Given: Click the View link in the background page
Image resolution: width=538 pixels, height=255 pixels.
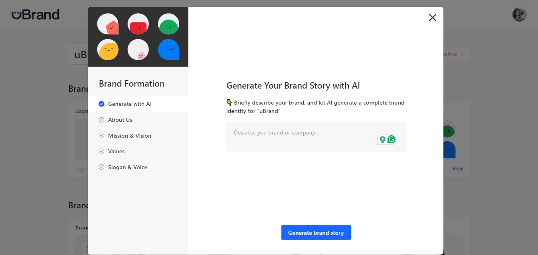Looking at the screenshot, I should [x=457, y=169].
